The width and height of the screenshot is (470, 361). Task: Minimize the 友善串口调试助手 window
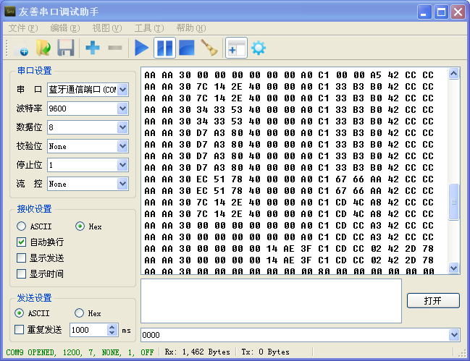424,12
